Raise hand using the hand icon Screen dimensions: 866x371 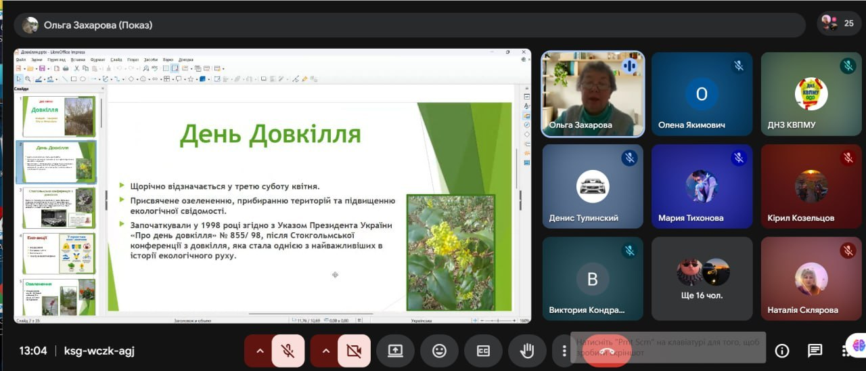(527, 351)
